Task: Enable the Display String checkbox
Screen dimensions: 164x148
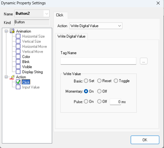Action: click(x=18, y=72)
